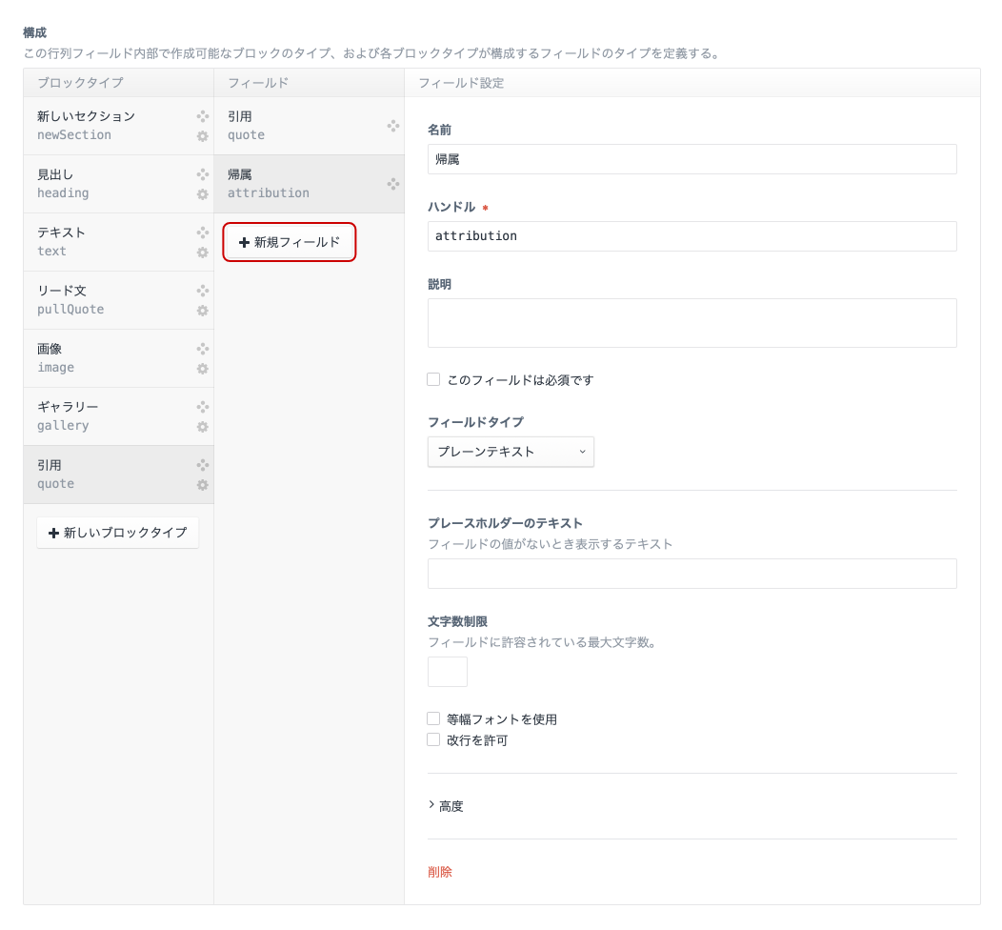Select the 画像 image block type

click(x=105, y=358)
